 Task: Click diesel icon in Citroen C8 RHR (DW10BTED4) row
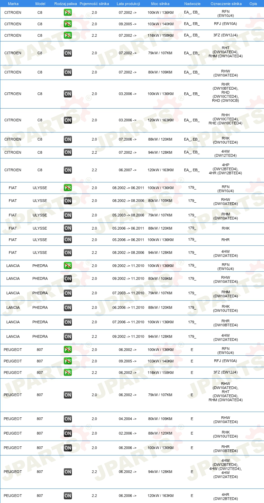68,94
